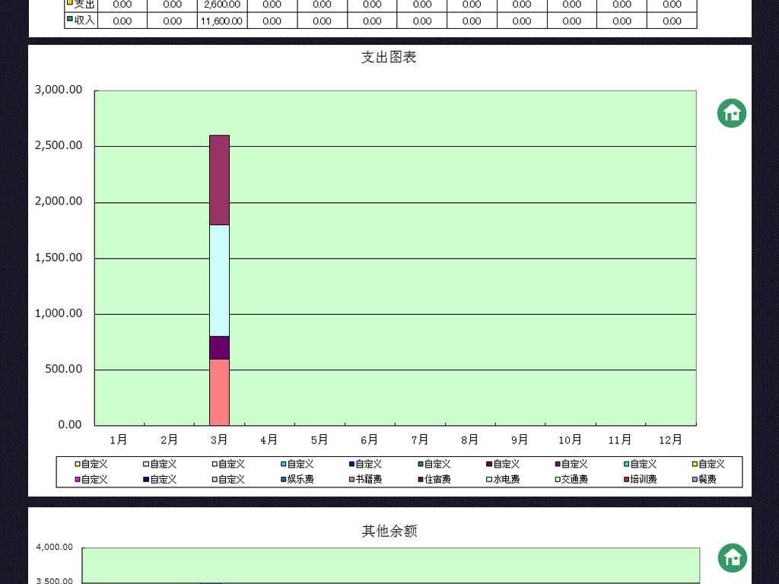
Task: Click the 3,000.00 y-axis label
Action: [59, 90]
